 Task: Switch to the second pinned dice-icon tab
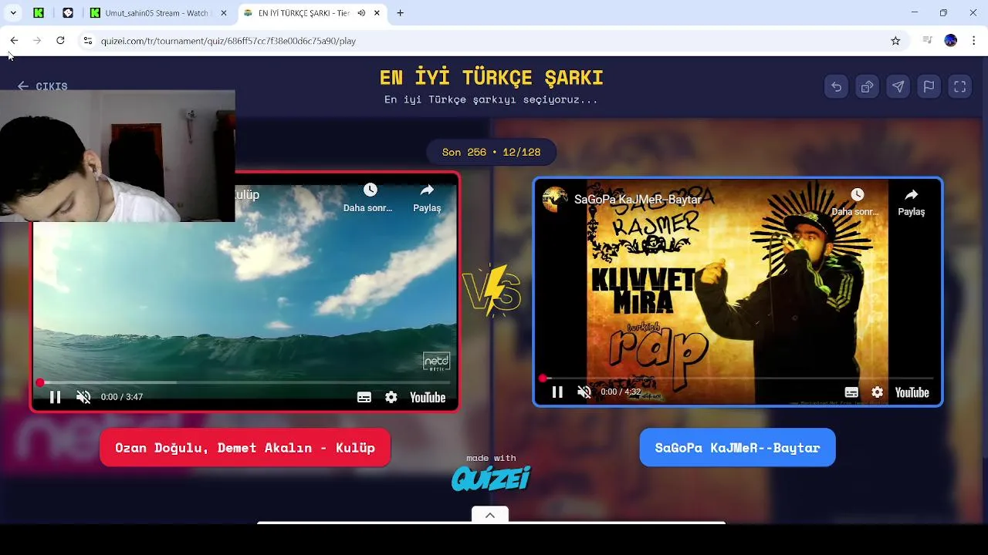(68, 13)
